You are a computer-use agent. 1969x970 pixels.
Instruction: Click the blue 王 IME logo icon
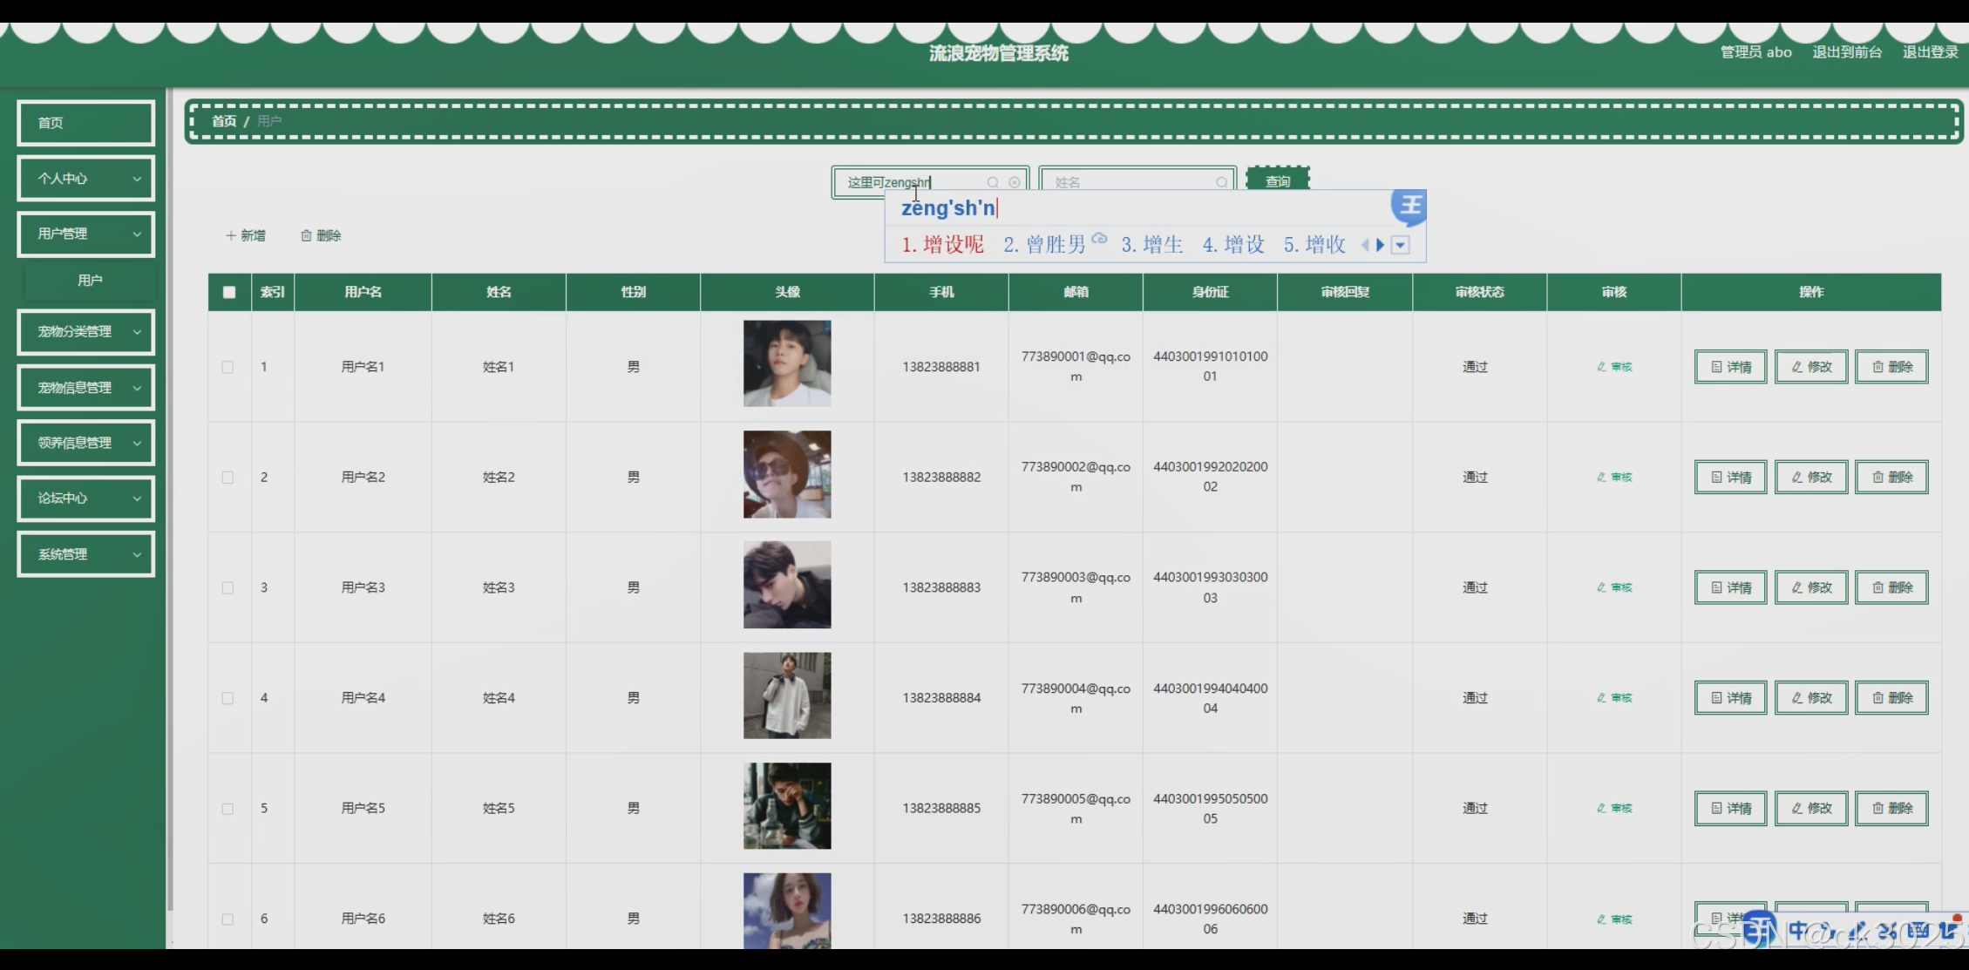1409,207
